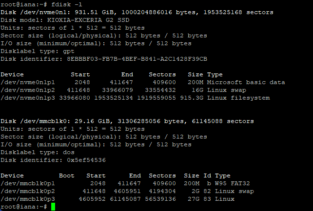Click sectors value '33554432'
313x211 pixels.
tap(160, 90)
